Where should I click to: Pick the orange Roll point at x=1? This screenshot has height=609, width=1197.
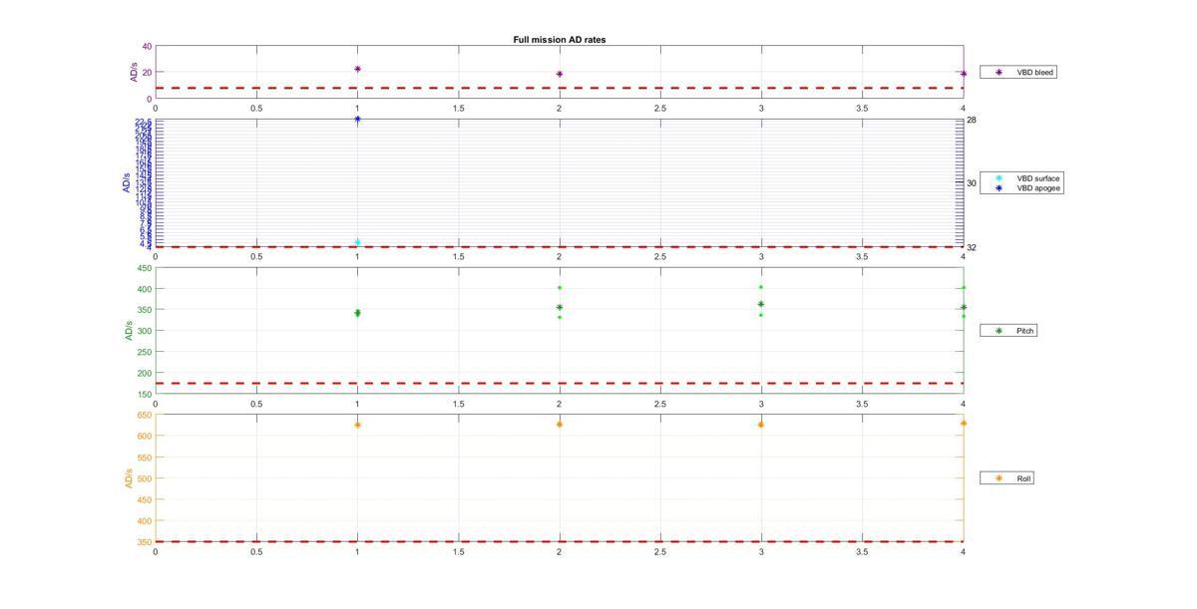357,425
